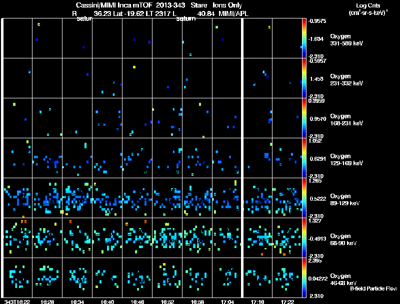
Task: Click the '-0.4913' colorbar value
Action: pos(317,239)
